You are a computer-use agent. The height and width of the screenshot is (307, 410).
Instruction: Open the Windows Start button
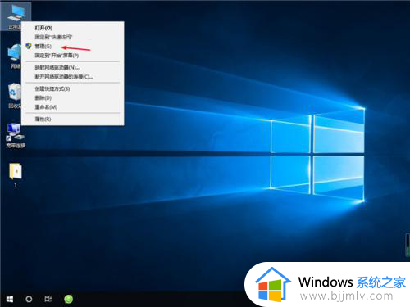10,300
